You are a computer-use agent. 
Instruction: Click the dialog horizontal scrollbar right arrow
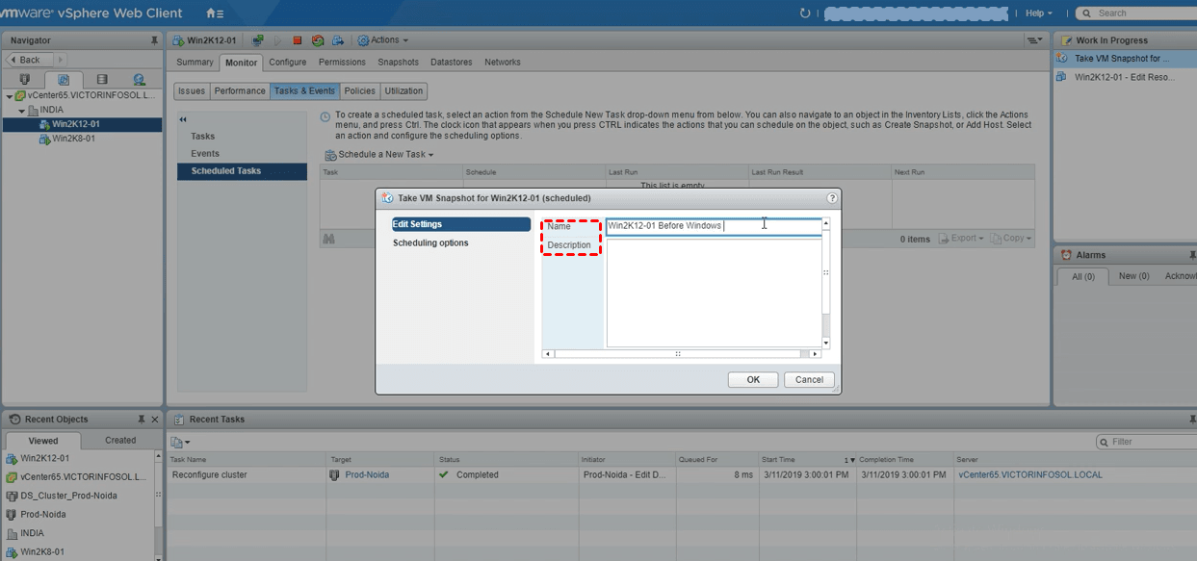click(816, 354)
